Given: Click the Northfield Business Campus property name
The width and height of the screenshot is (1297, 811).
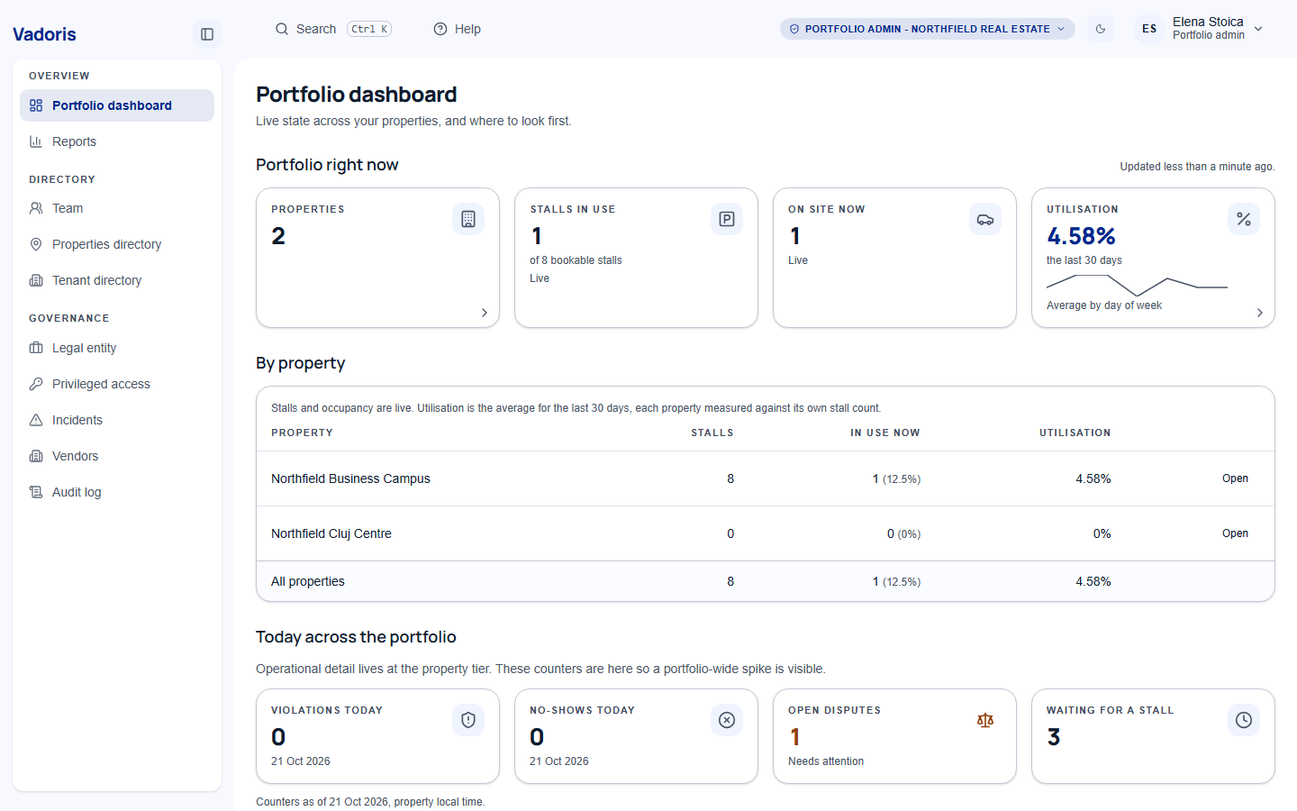Looking at the screenshot, I should click(350, 478).
